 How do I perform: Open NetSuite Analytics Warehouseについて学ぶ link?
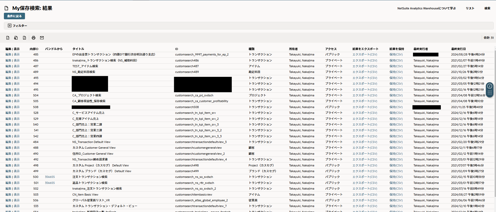pos(427,8)
